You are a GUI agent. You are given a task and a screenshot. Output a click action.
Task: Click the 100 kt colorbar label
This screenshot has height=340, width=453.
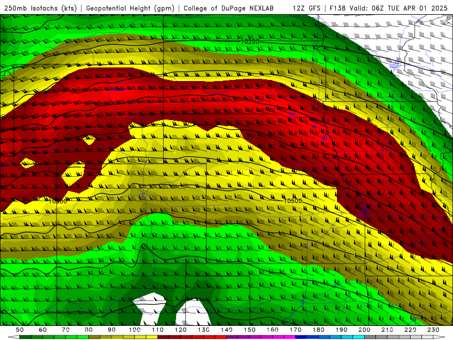coord(135,330)
